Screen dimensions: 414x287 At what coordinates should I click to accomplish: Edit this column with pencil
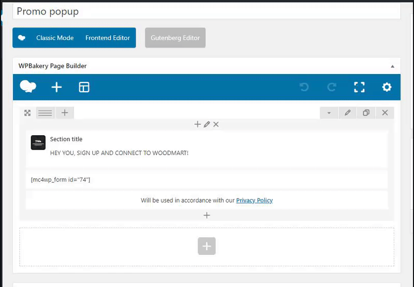(x=206, y=124)
